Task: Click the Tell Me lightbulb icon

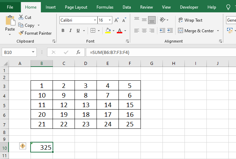Action: pos(228,7)
